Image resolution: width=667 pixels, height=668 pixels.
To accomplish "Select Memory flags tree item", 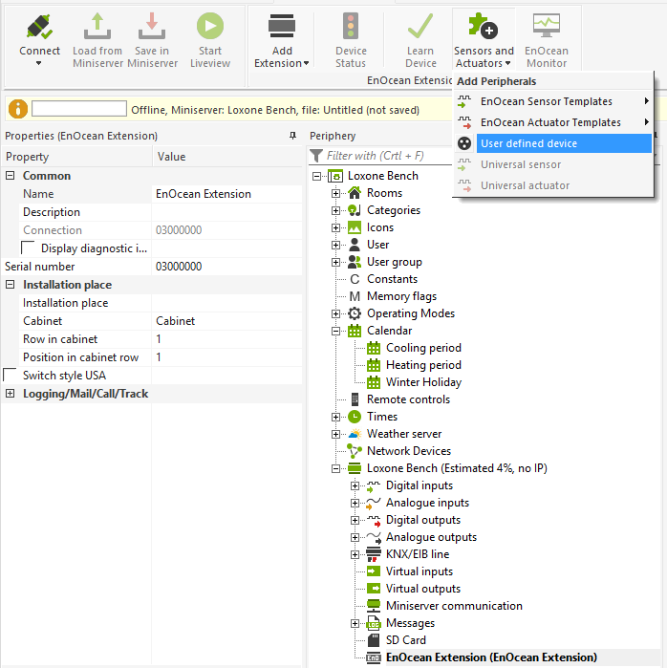I will point(401,296).
